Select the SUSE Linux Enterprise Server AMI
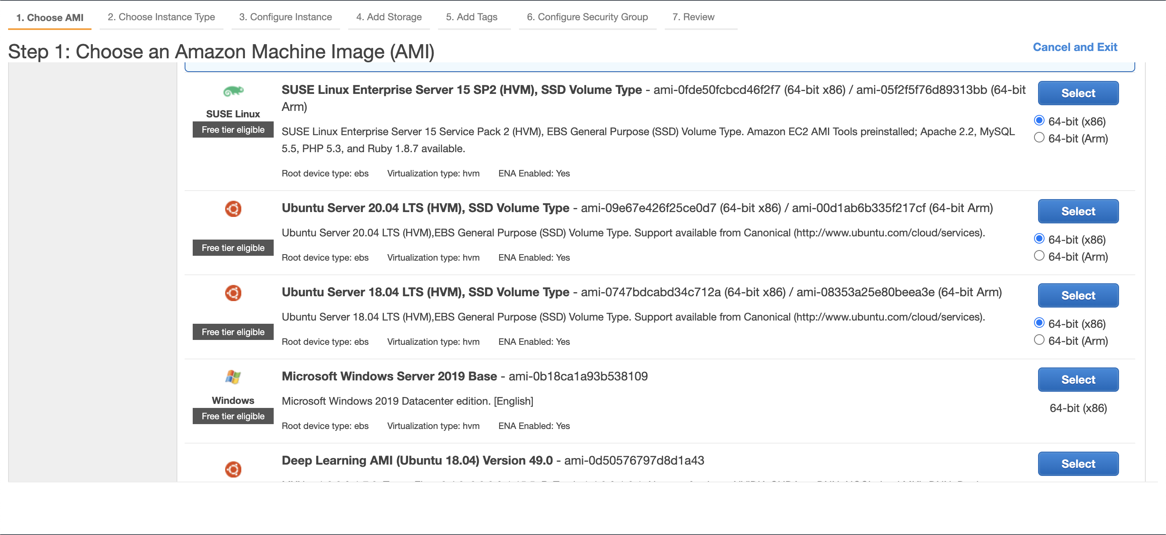The image size is (1166, 535). (1078, 93)
